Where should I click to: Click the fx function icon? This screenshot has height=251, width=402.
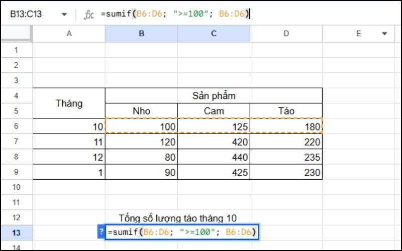[x=89, y=15]
